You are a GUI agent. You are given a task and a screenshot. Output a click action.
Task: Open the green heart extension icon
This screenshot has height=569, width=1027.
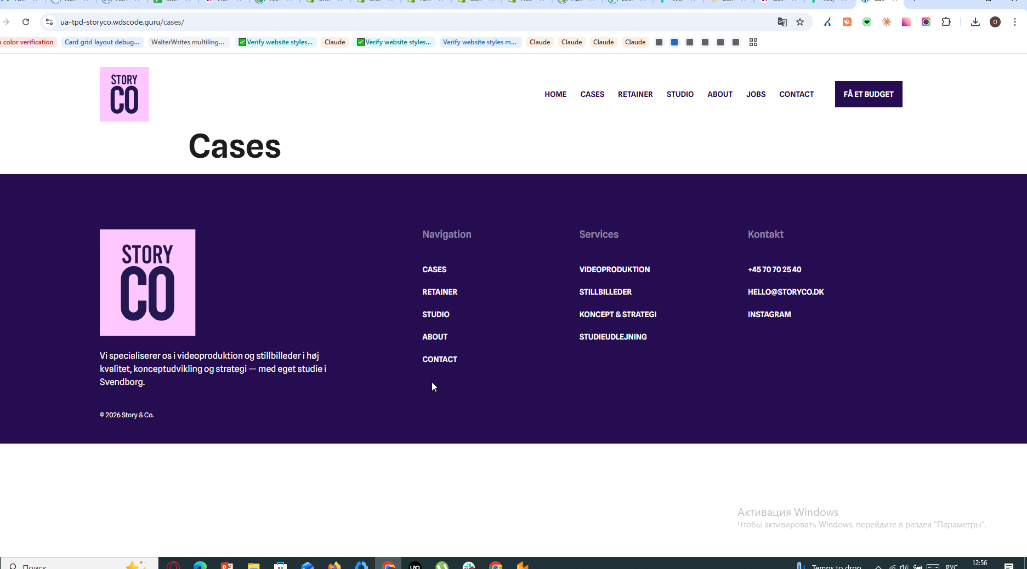[867, 22]
